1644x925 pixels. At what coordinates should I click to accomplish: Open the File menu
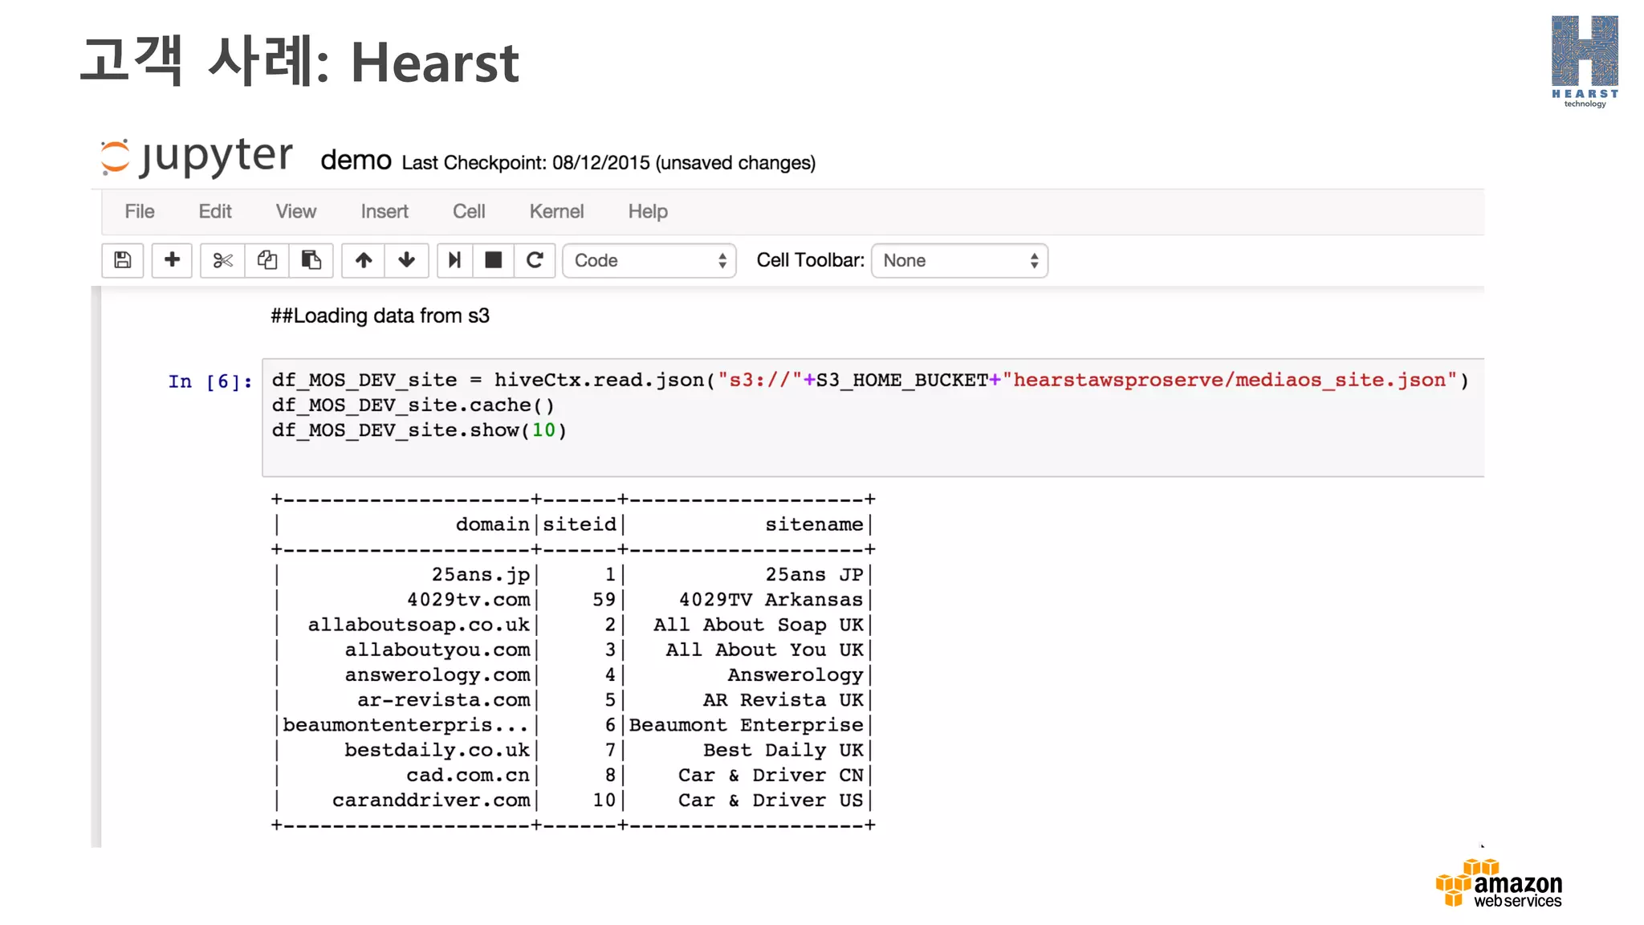tap(140, 211)
